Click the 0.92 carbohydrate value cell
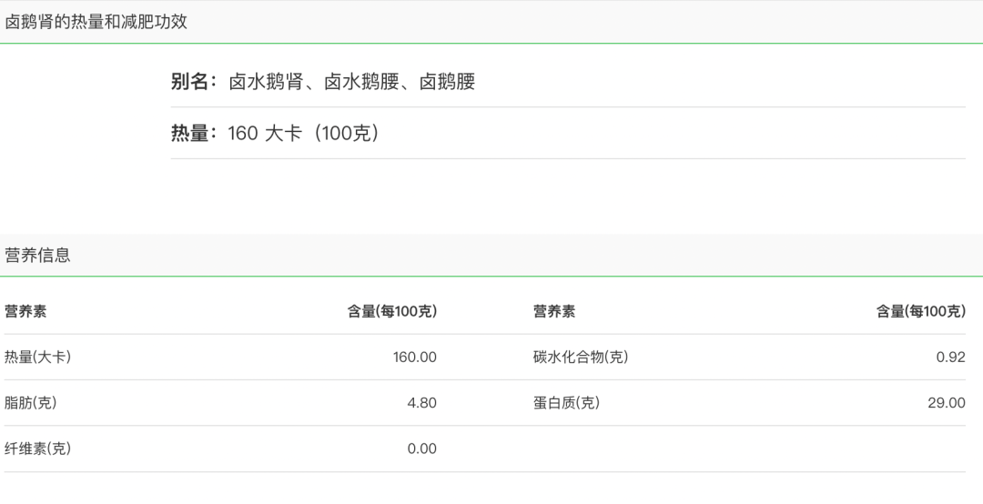This screenshot has width=983, height=504. (x=950, y=358)
